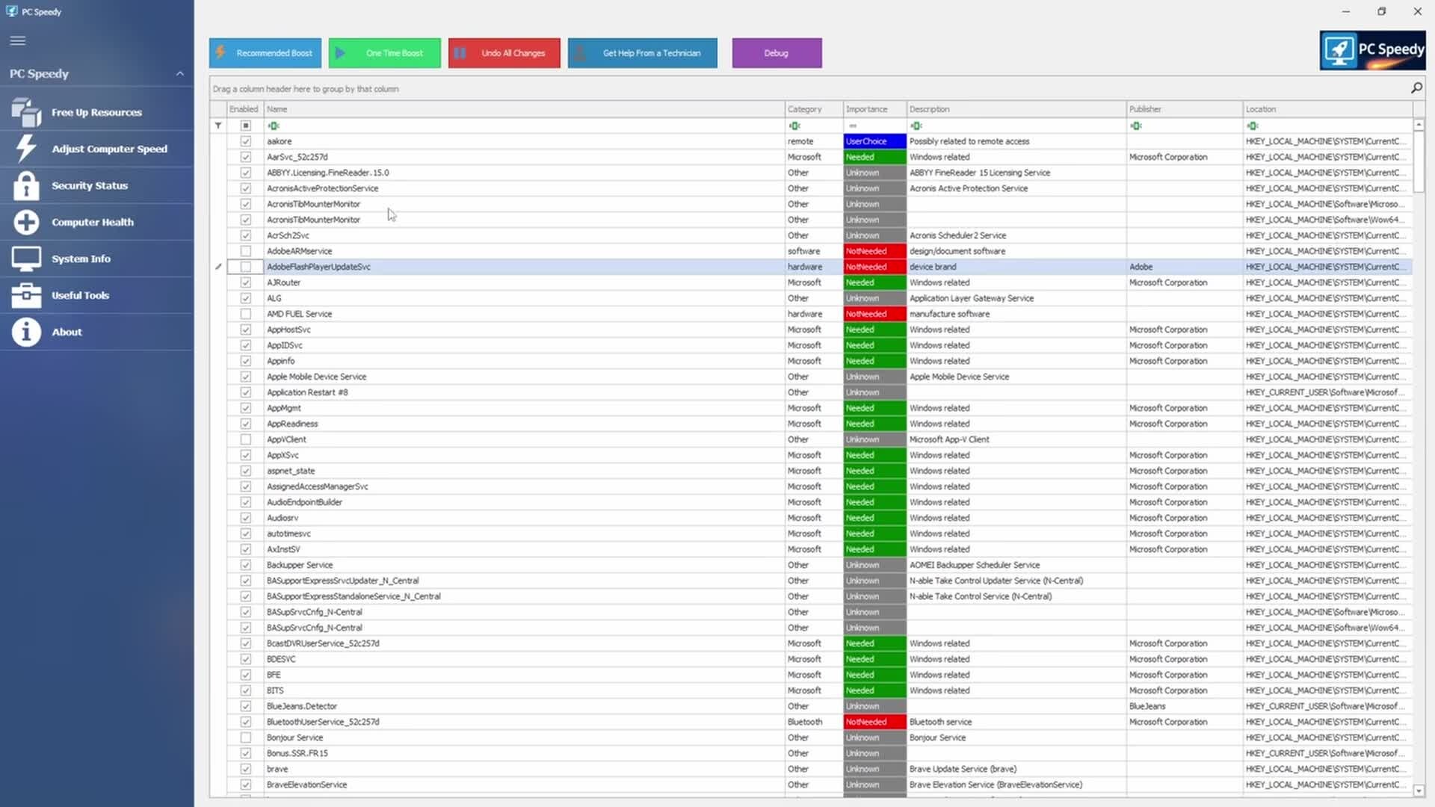1435x807 pixels.
Task: Click the Recommended Boost button
Action: (265, 53)
